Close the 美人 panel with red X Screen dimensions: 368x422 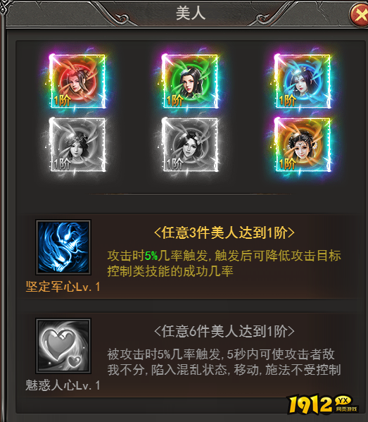coord(359,15)
